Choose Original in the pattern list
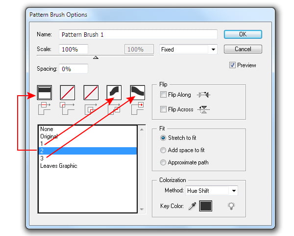Image resolution: width=294 pixels, height=236 pixels. coord(88,136)
